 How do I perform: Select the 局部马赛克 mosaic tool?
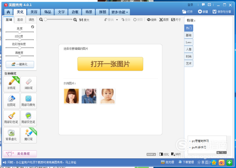pos(29,101)
